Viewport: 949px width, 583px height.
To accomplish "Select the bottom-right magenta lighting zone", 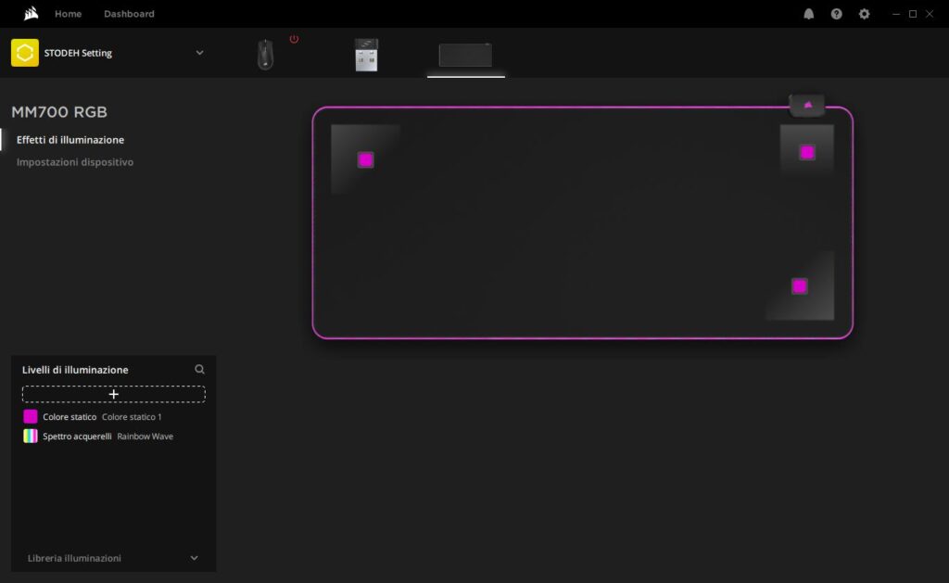I will coord(800,285).
